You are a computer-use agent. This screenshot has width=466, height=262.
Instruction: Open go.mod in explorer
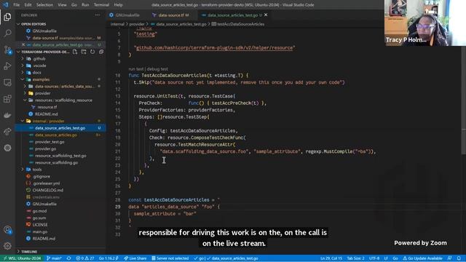[x=39, y=211]
